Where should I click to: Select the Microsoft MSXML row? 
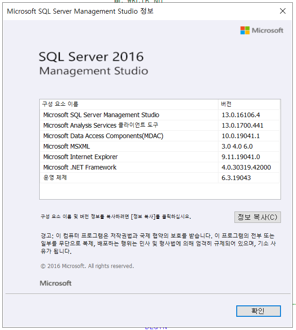click(160, 146)
